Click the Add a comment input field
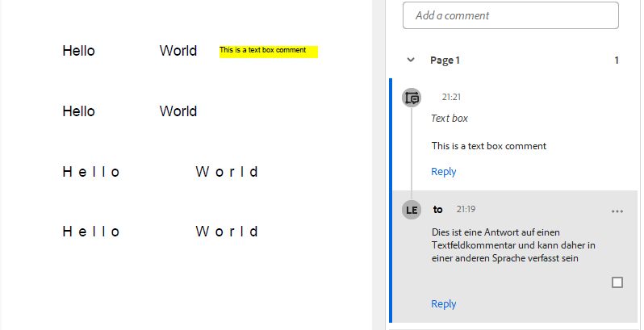 [511, 15]
